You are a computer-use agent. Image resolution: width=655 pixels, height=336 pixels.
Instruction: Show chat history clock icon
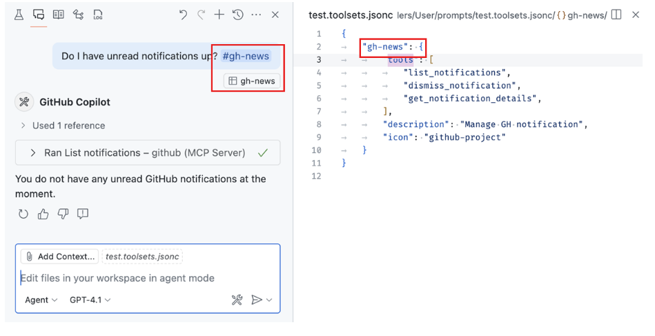click(x=237, y=15)
